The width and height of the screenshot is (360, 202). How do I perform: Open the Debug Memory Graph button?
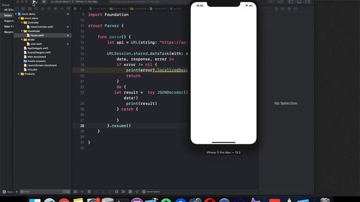(x=123, y=192)
